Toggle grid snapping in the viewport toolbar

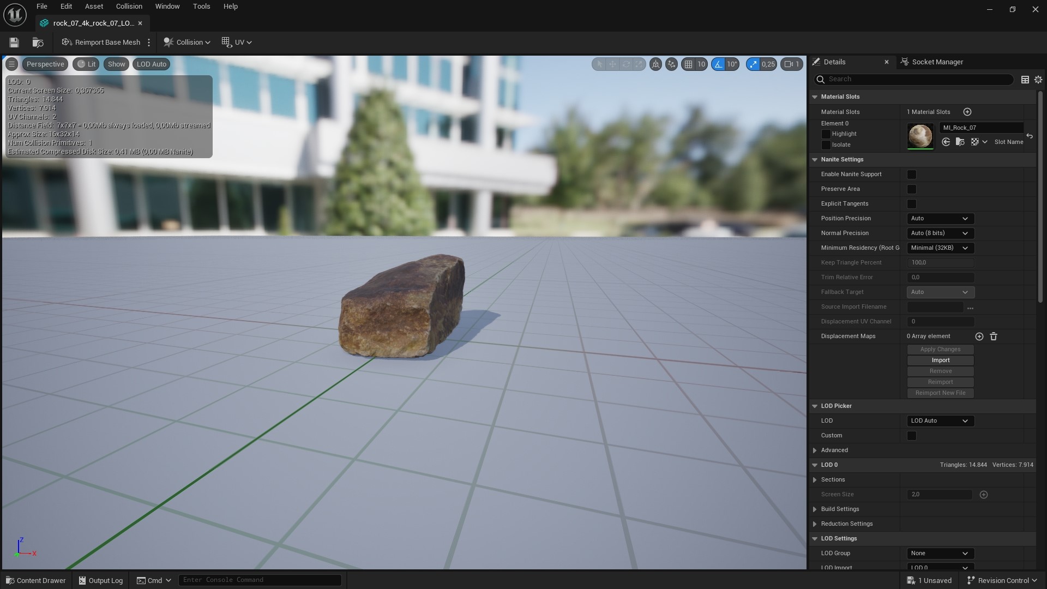click(x=689, y=64)
